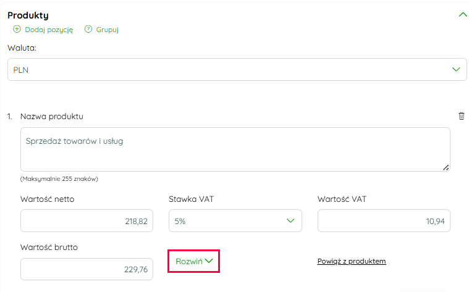Open the Powiąż z produktem link
Image resolution: width=469 pixels, height=292 pixels.
[352, 261]
